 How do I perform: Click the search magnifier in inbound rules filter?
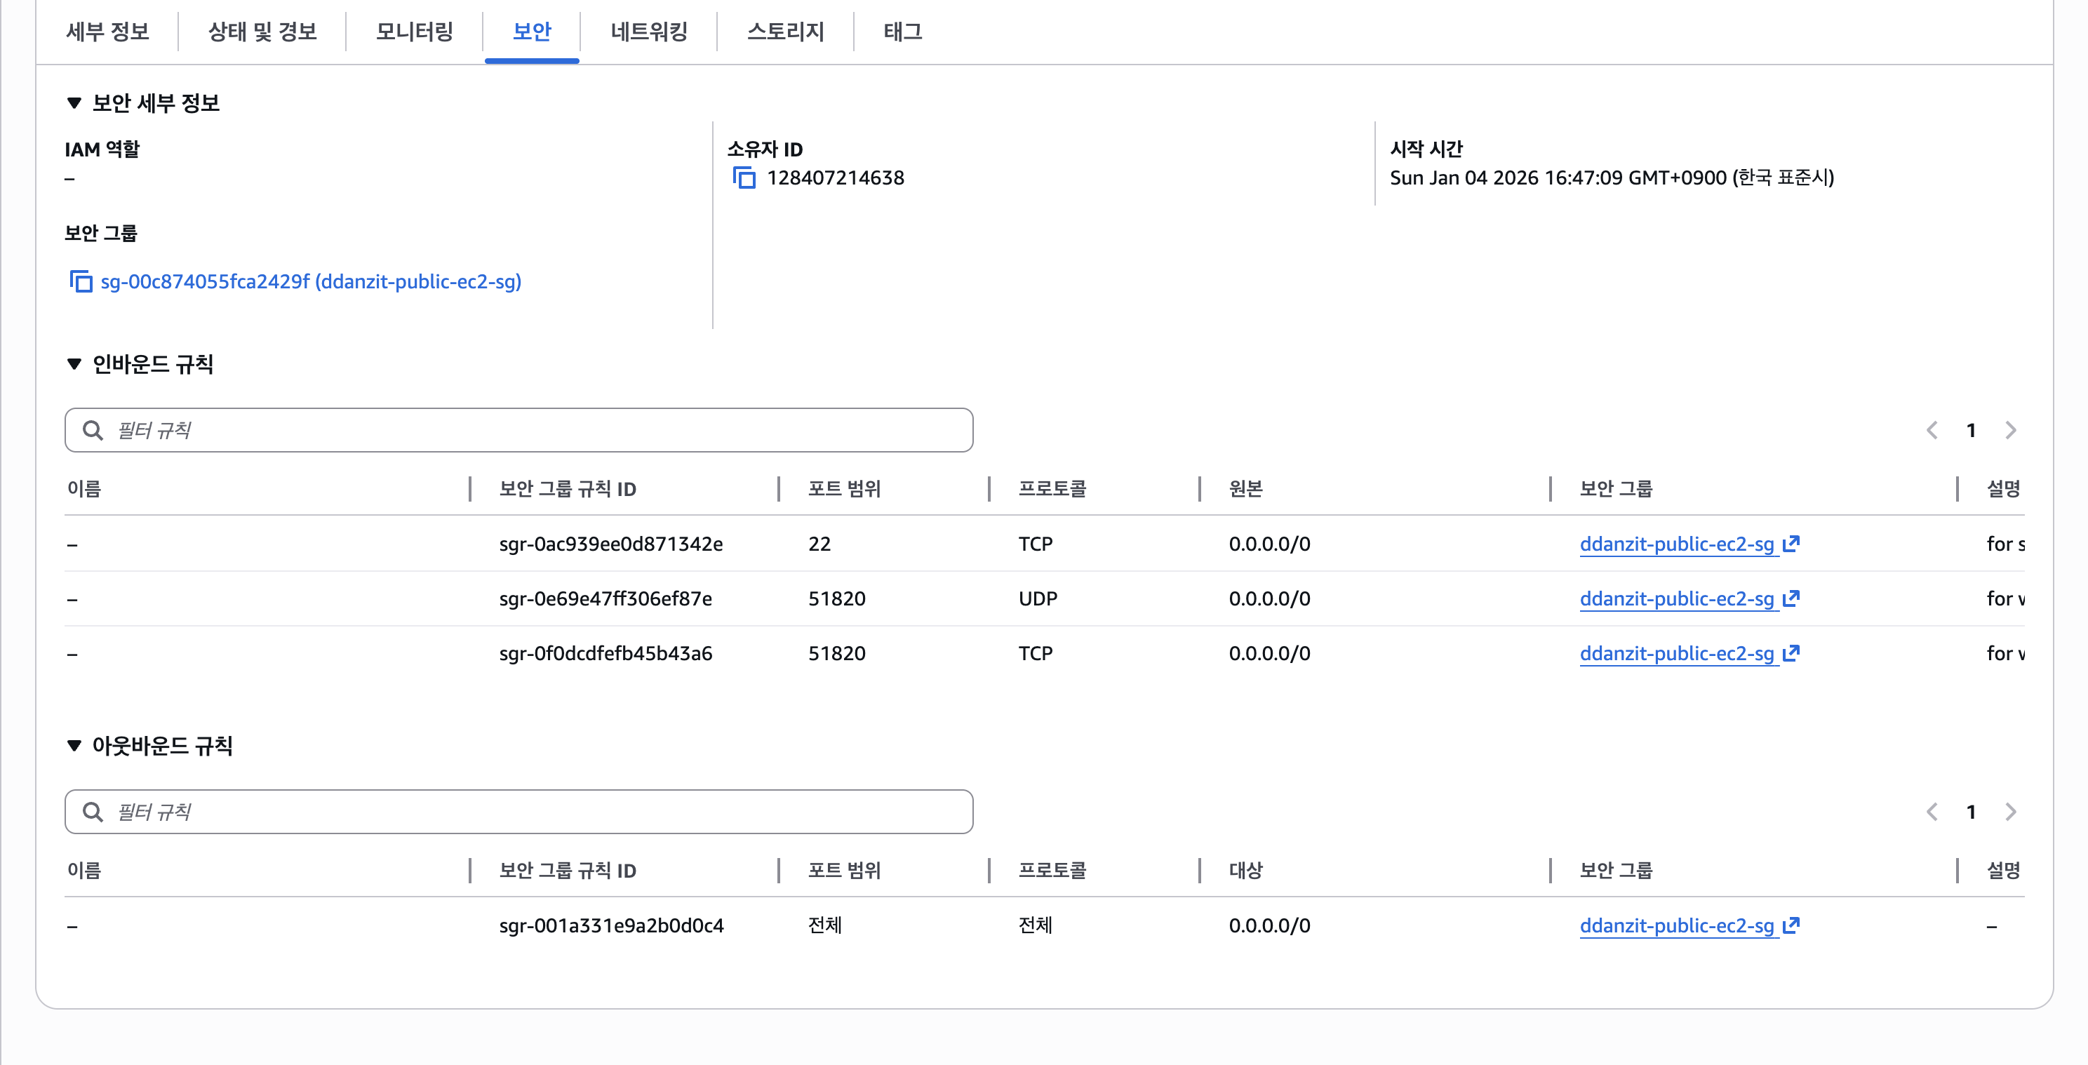click(x=93, y=429)
